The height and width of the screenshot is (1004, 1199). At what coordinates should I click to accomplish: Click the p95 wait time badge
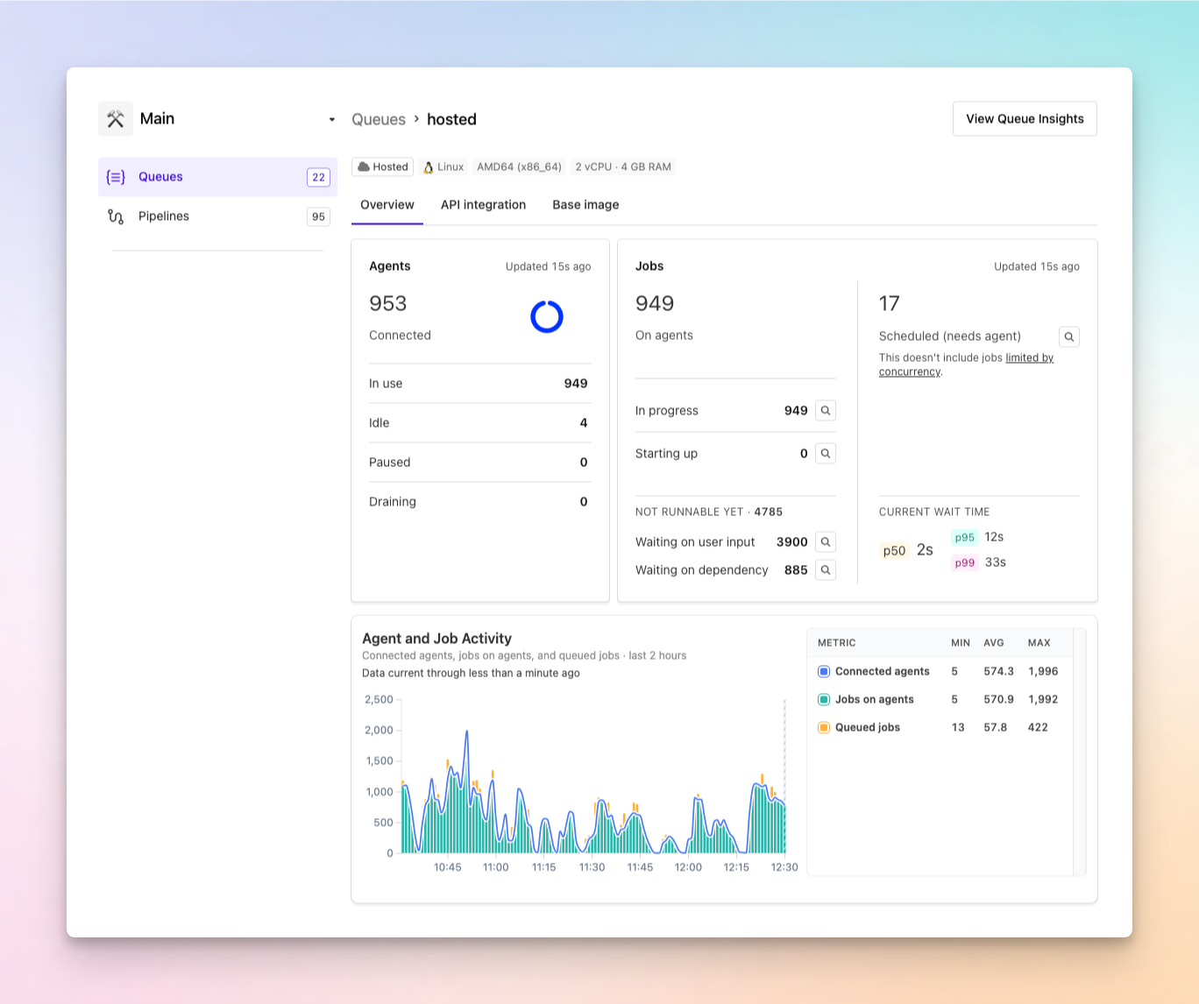click(x=965, y=537)
